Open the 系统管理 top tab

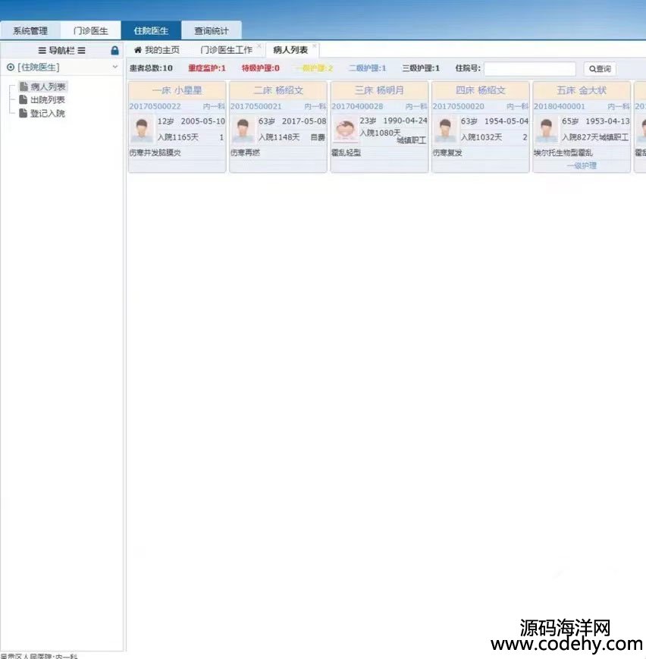coord(30,30)
